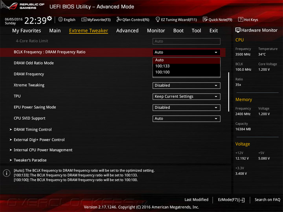Screen dimensions: 283x212
Task: Click the 3.408 V reading
Action: (241, 174)
